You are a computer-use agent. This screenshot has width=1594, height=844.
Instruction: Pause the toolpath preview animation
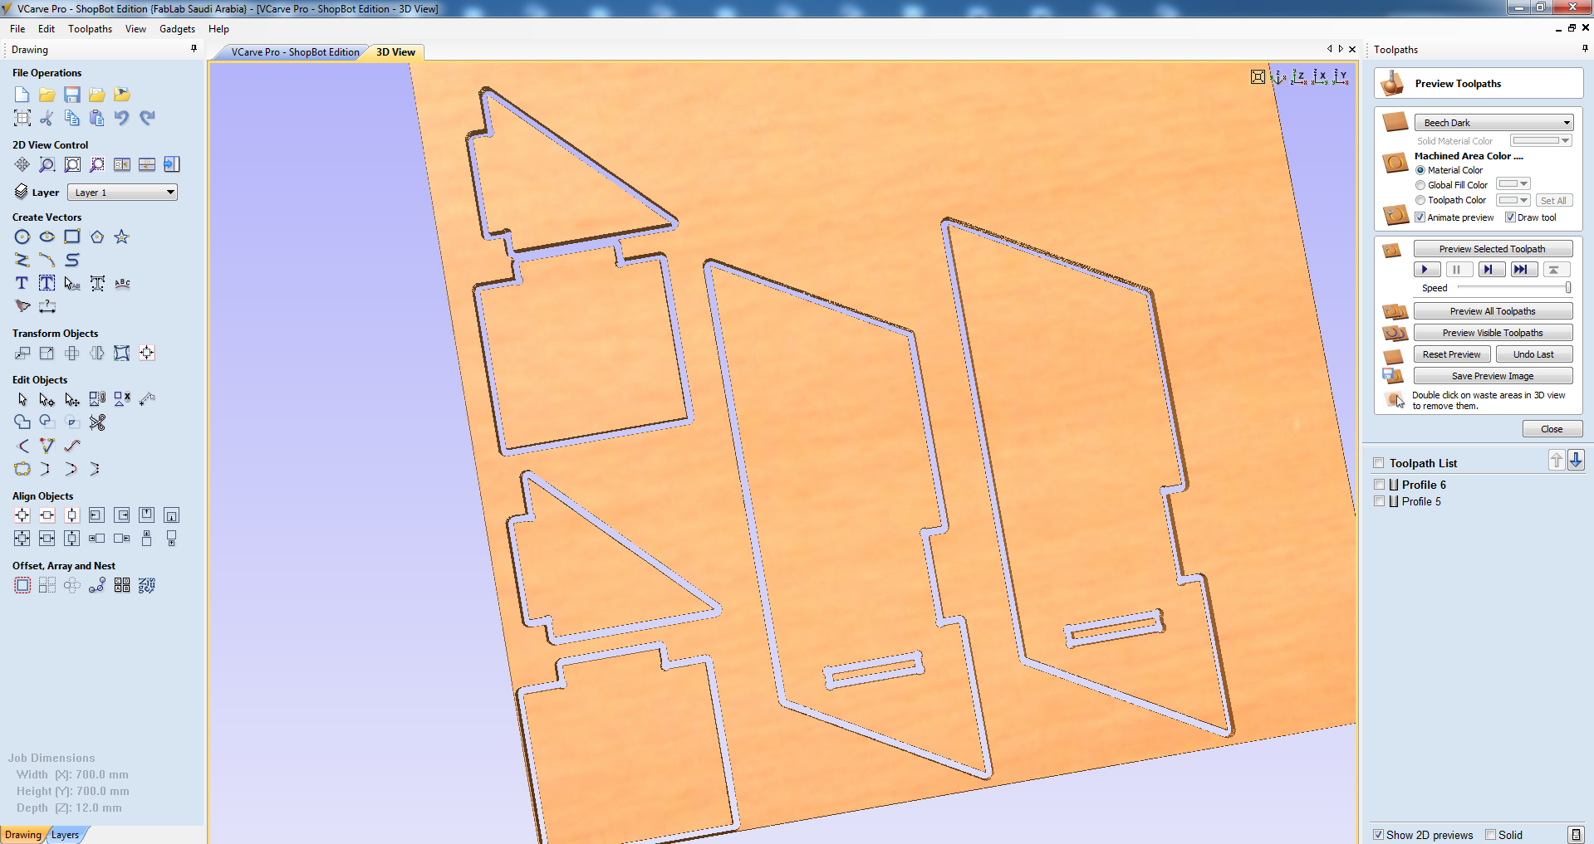1459,270
